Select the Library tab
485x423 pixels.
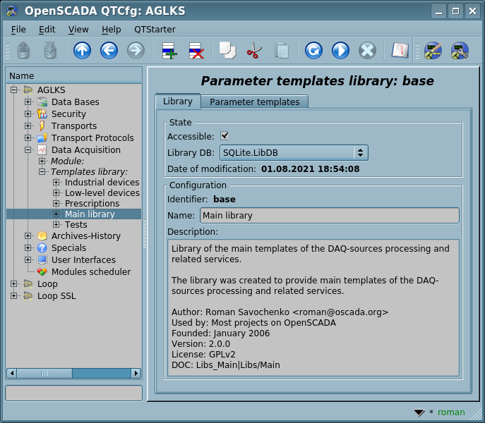178,102
